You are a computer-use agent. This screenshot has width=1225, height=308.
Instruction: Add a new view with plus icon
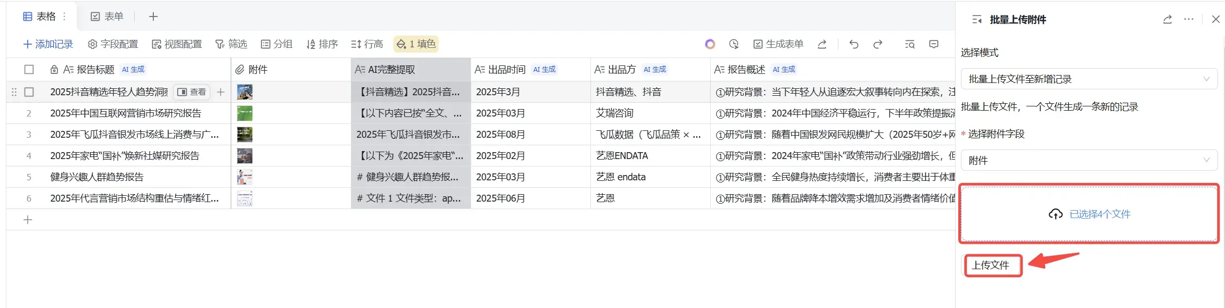coord(153,16)
